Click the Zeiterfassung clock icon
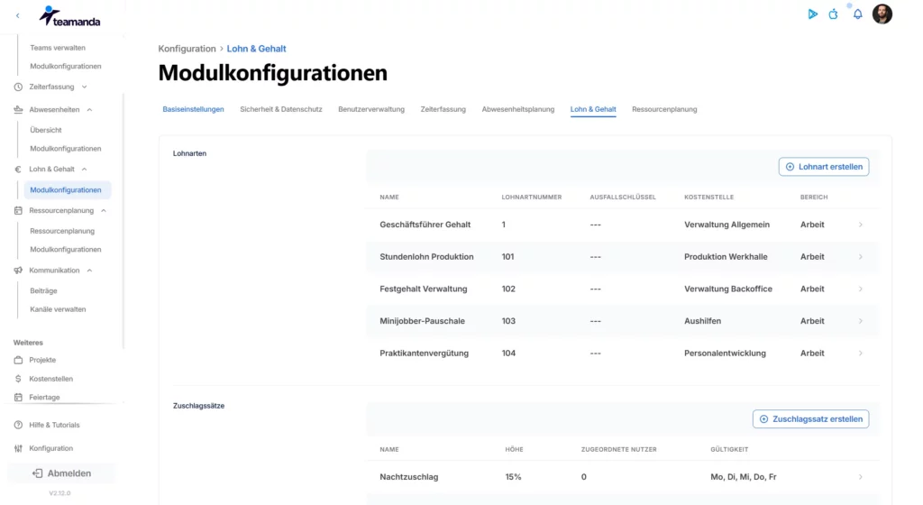Image resolution: width=923 pixels, height=505 pixels. 18,87
